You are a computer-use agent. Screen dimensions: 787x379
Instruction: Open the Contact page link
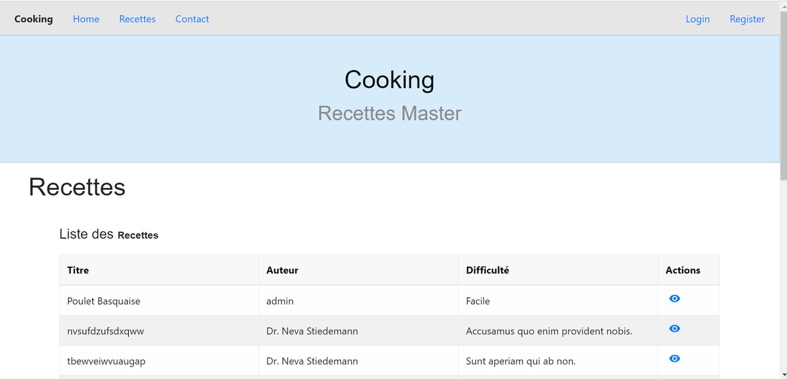(192, 19)
